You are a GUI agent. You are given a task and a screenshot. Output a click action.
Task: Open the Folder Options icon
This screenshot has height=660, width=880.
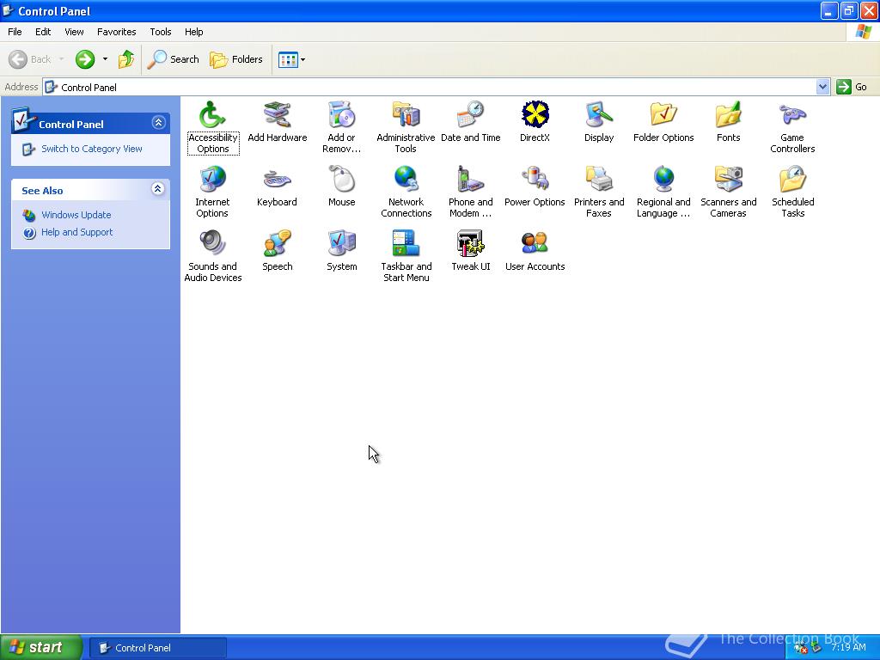(663, 122)
